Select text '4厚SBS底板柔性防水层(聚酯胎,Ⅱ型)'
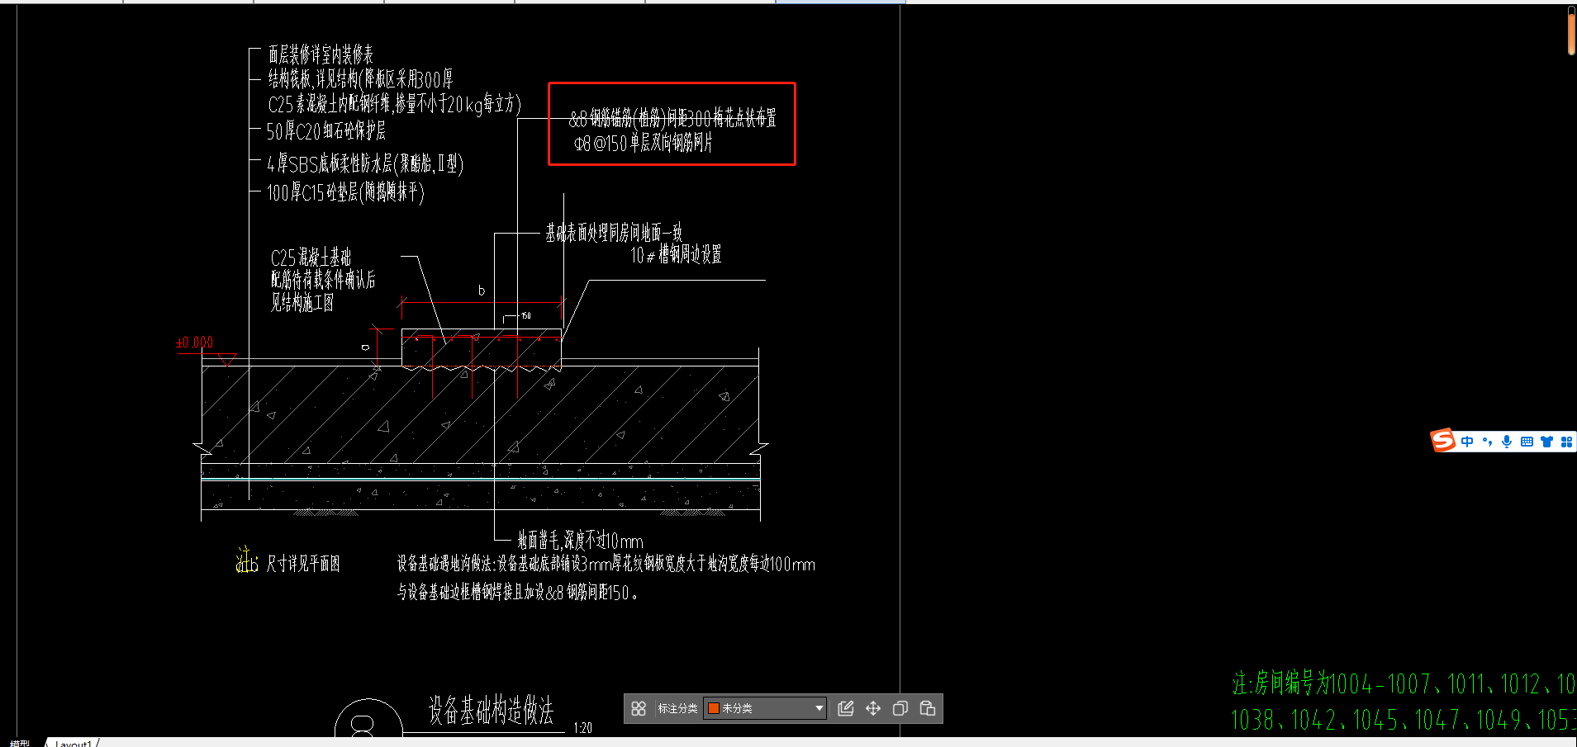This screenshot has width=1577, height=747. pyautogui.click(x=365, y=163)
